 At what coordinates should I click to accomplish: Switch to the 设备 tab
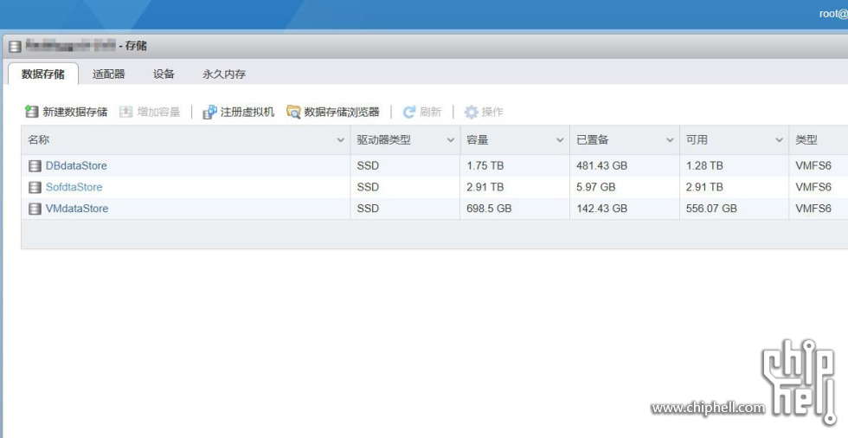click(164, 74)
